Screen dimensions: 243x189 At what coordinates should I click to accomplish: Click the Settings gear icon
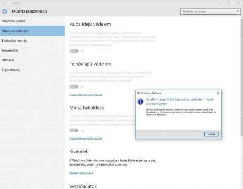pos(5,11)
